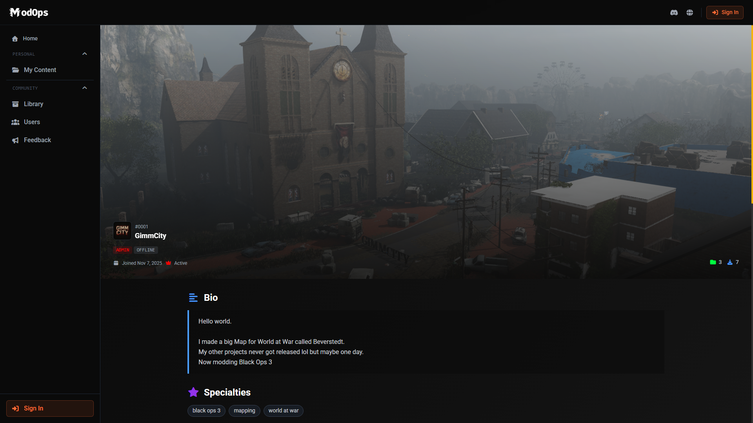Click the red crown Active icon
Image resolution: width=753 pixels, height=423 pixels.
click(169, 263)
